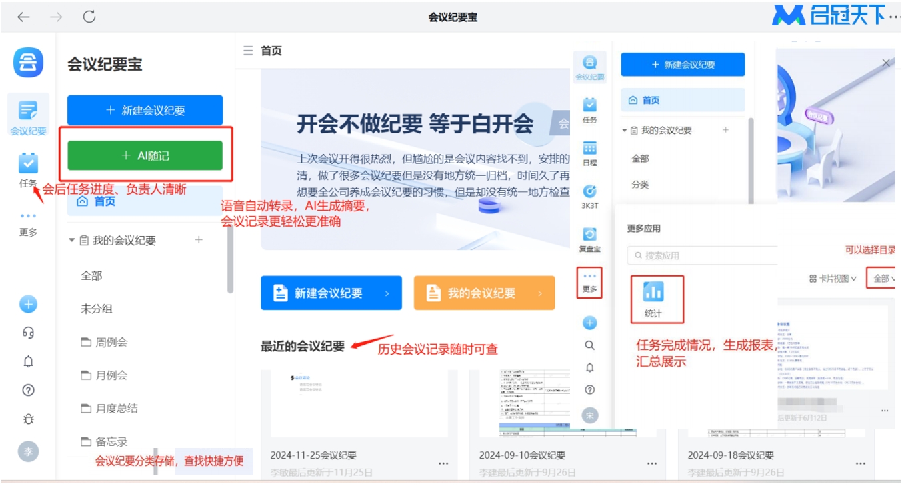This screenshot has height=486, width=904.
Task: Click the 最近的会议纪要 heading
Action: 303,346
